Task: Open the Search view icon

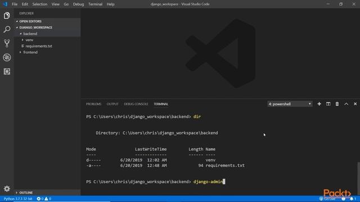Action: [7, 29]
